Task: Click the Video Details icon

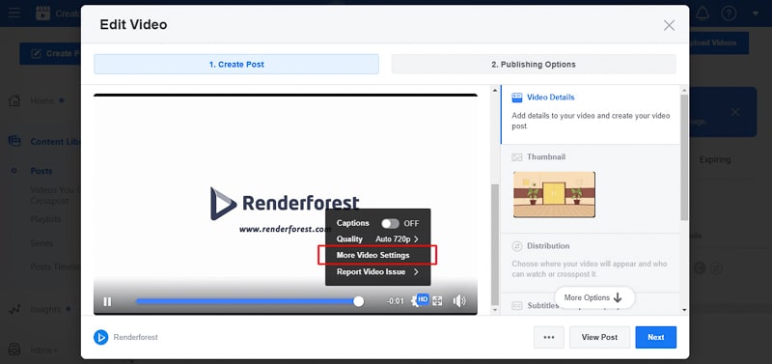Action: pos(516,98)
